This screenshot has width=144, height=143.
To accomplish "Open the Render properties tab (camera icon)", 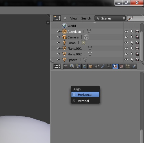I will tap(66, 66).
